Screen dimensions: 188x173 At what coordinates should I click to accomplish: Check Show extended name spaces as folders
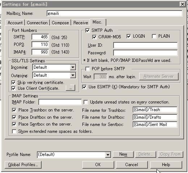[x=14, y=131]
